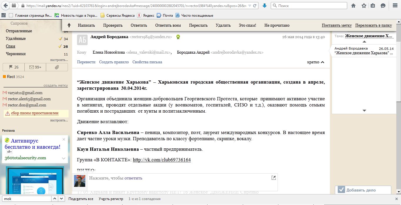
Task: Open the Черновики folder
Action: [x=16, y=54]
